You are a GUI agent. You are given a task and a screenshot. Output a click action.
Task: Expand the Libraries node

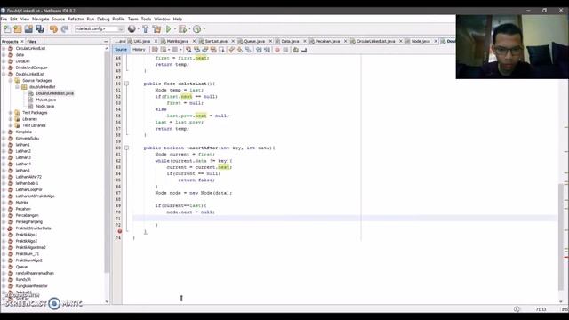11,119
